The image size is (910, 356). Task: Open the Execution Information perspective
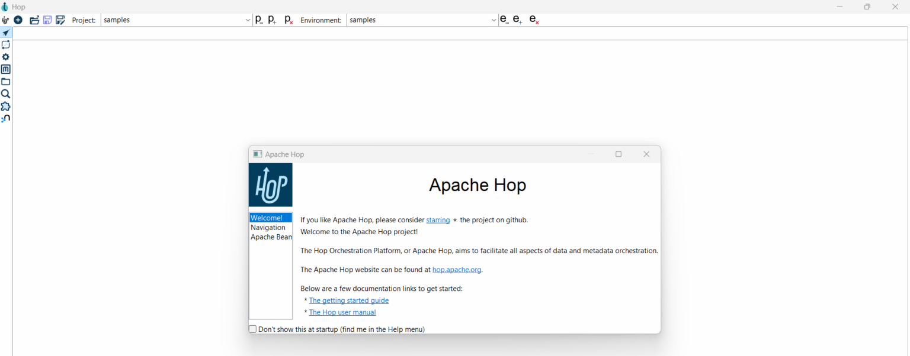(5, 44)
